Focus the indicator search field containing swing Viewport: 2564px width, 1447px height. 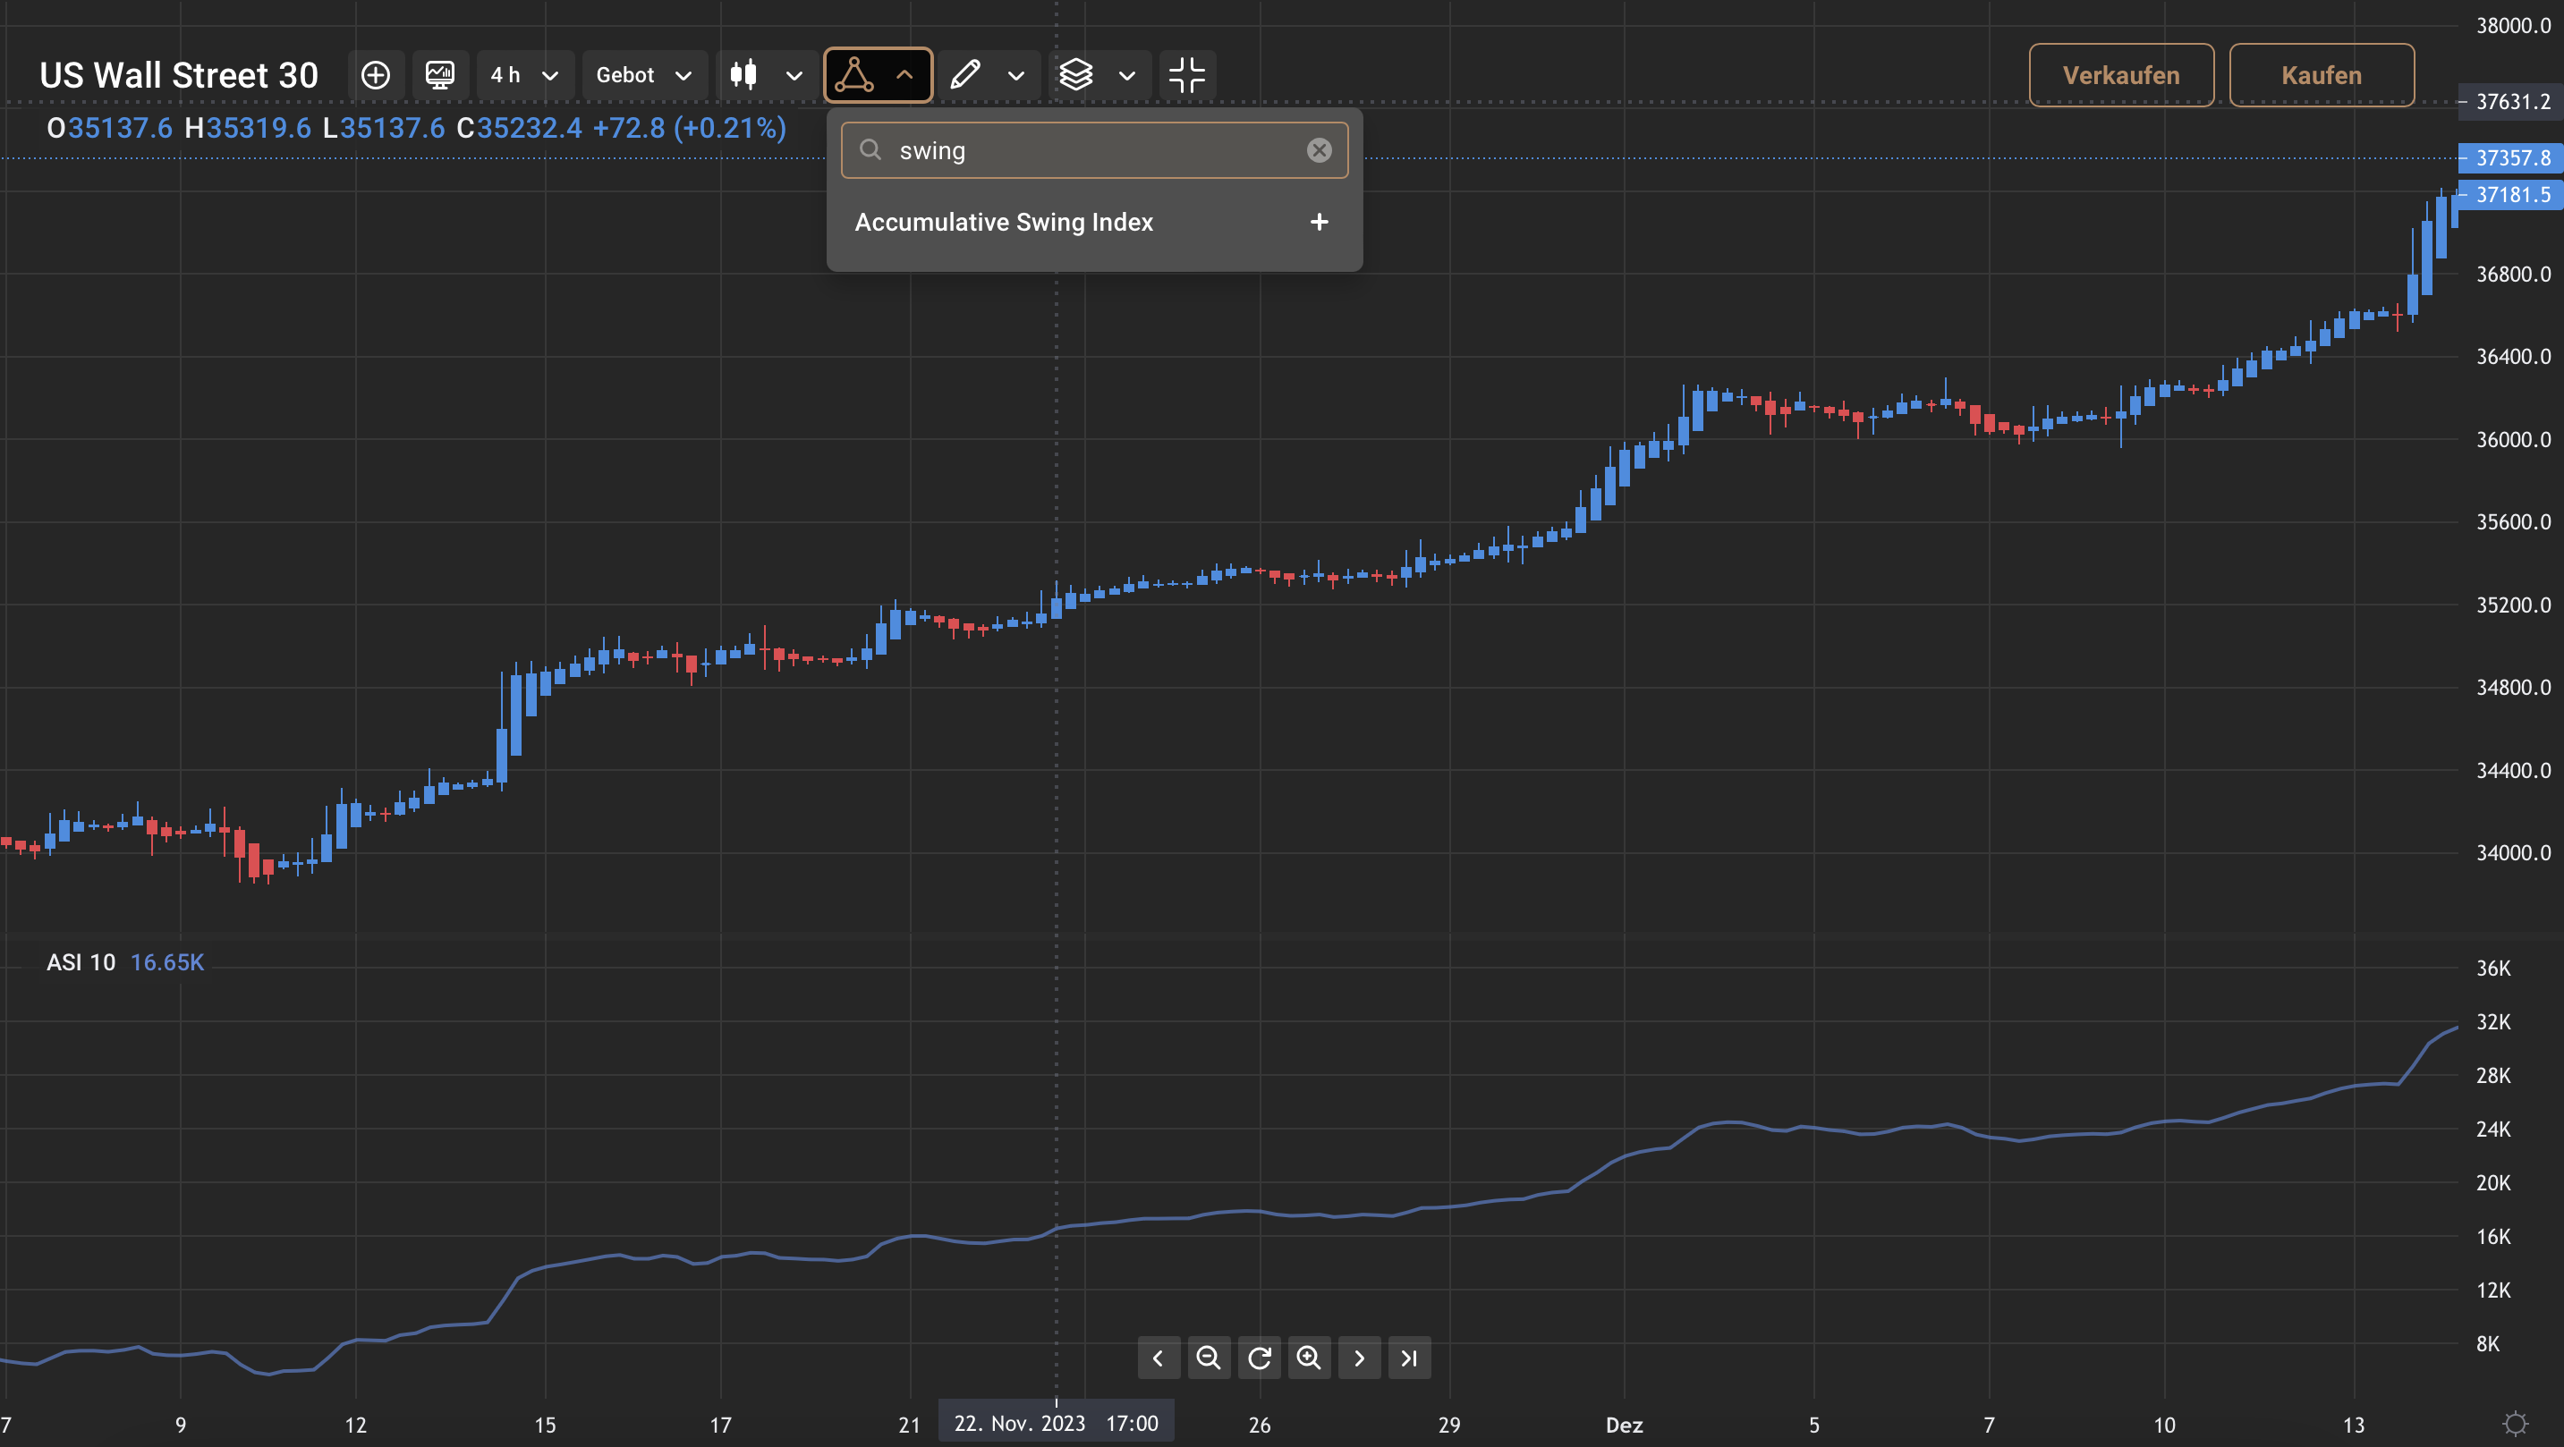(x=1094, y=150)
